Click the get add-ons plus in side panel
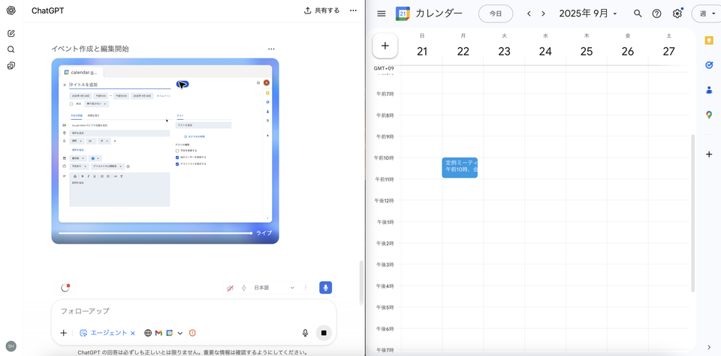The width and height of the screenshot is (721, 356). [709, 154]
